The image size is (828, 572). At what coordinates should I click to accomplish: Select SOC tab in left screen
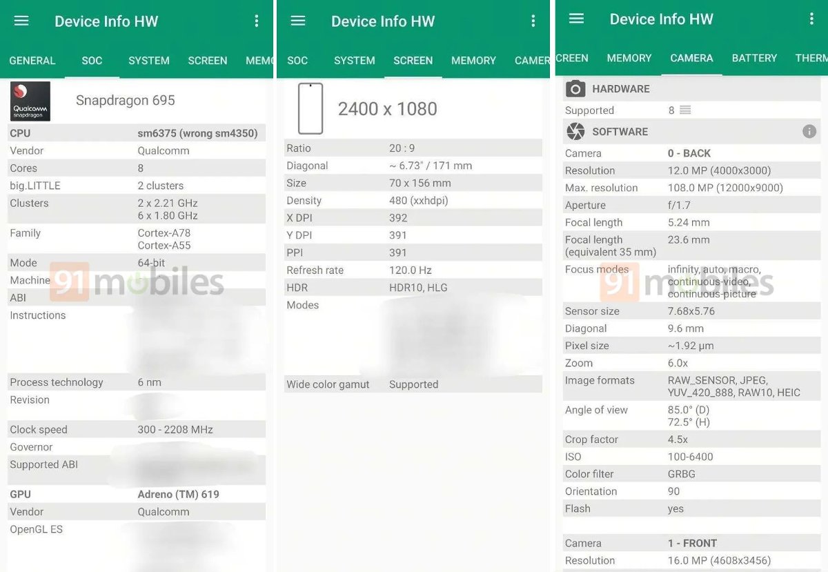pos(92,61)
